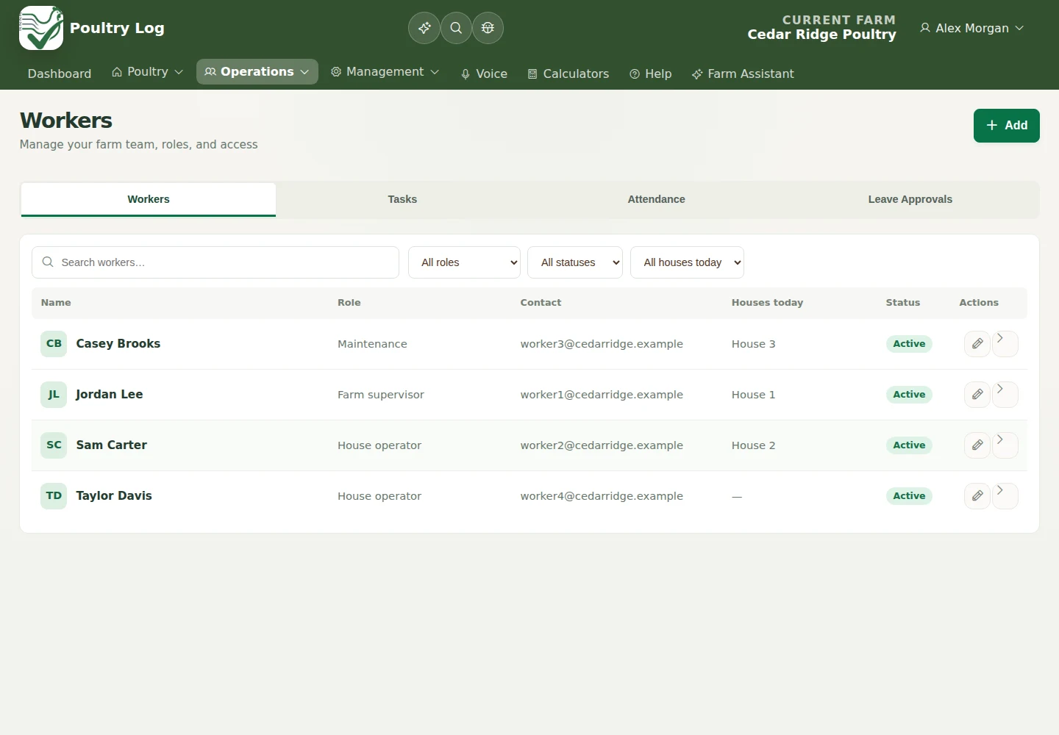Image resolution: width=1059 pixels, height=735 pixels.
Task: Open the All houses today dropdown
Action: pos(687,262)
